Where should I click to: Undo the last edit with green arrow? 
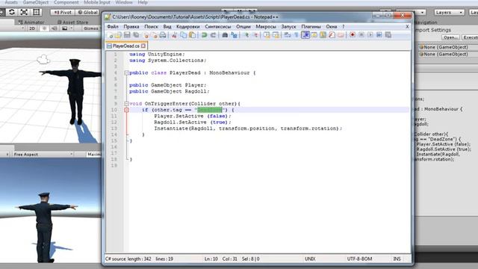click(204, 35)
